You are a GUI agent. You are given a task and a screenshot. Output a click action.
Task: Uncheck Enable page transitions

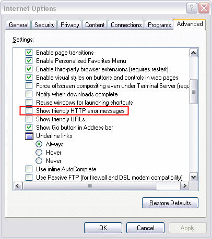click(29, 53)
